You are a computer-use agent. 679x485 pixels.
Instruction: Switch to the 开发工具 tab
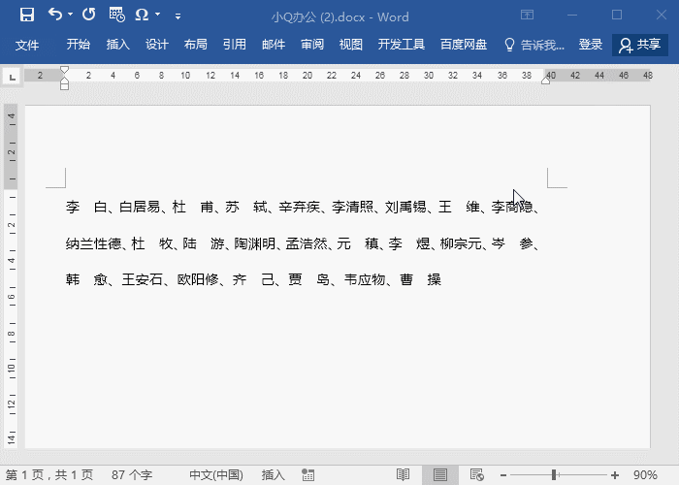(402, 45)
